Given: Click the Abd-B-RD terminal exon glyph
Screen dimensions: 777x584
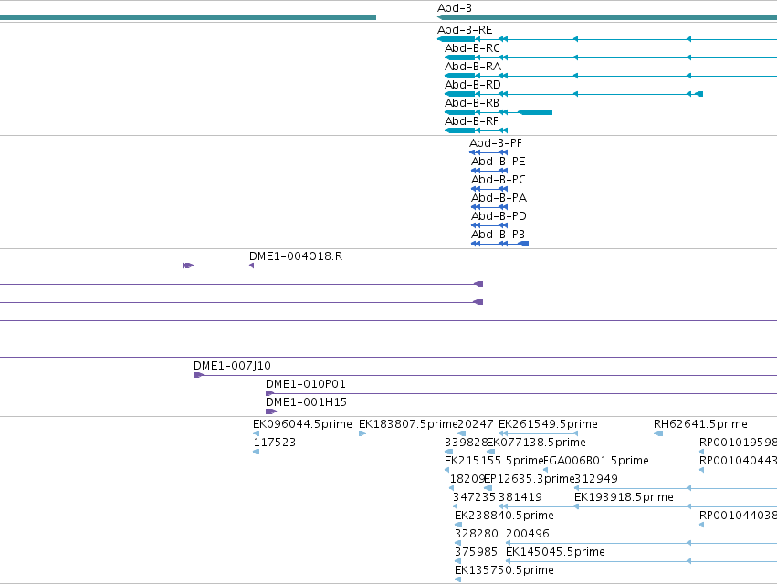Looking at the screenshot, I should point(698,94).
